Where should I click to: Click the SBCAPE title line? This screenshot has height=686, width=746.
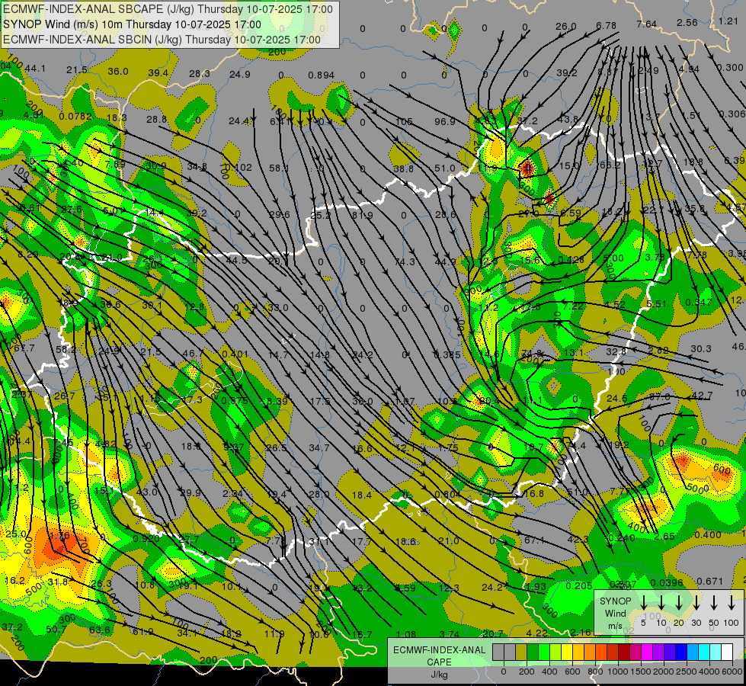[x=168, y=9]
